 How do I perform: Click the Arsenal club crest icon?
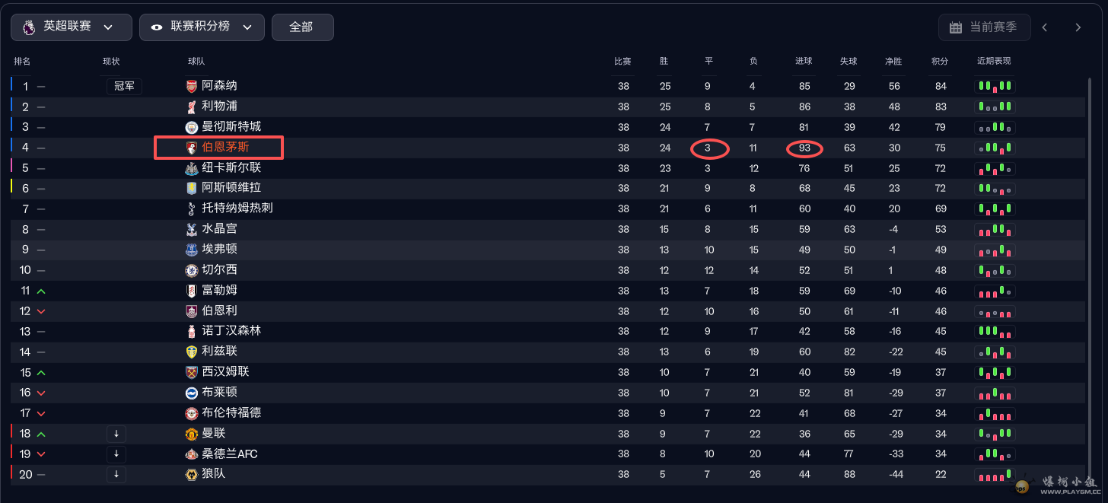click(x=192, y=86)
